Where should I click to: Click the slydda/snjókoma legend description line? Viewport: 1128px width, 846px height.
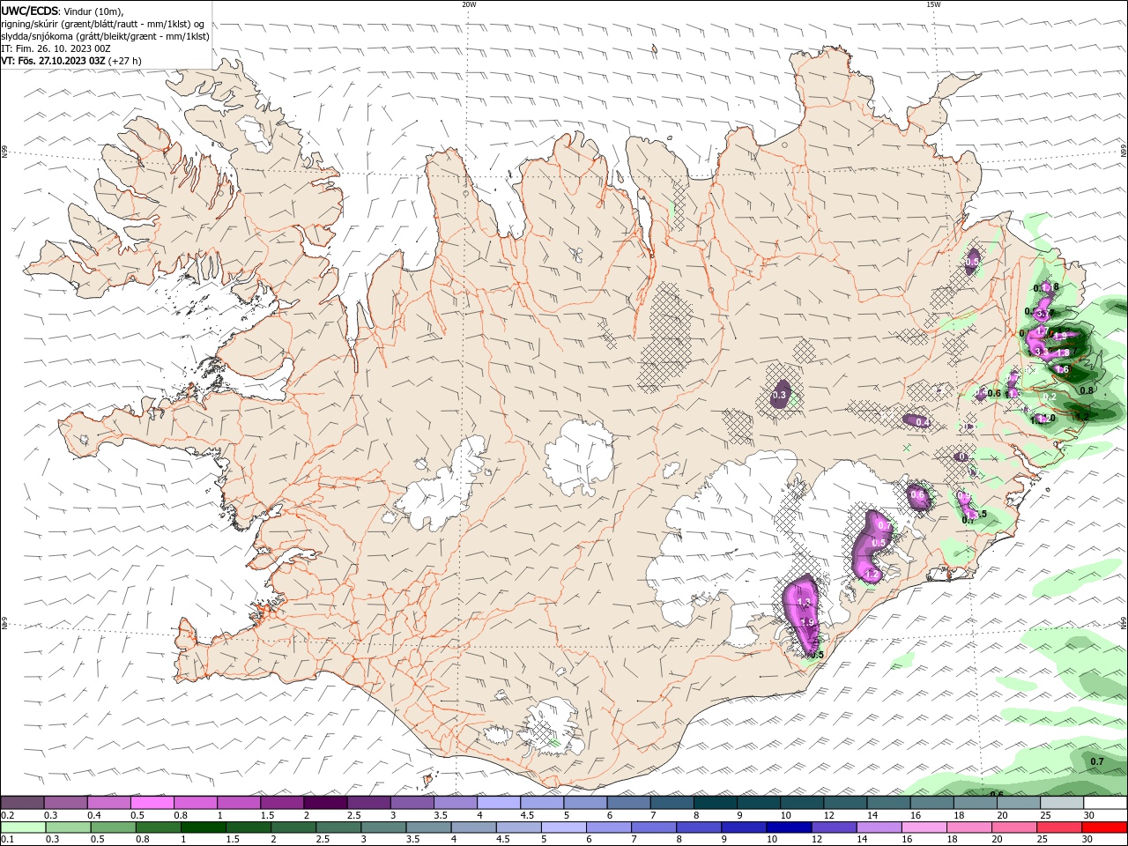pos(106,36)
